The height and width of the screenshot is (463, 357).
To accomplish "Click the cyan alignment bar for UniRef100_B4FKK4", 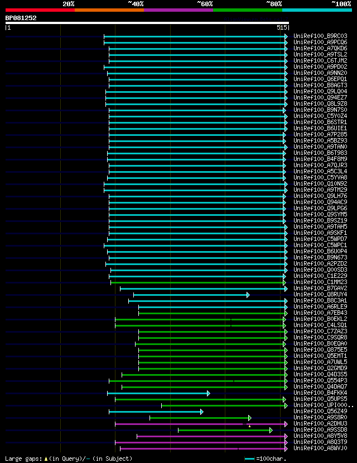I will pyautogui.click(x=158, y=393).
